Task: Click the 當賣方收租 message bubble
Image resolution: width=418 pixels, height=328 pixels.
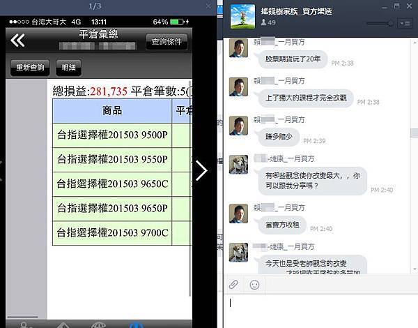Action: [x=282, y=225]
